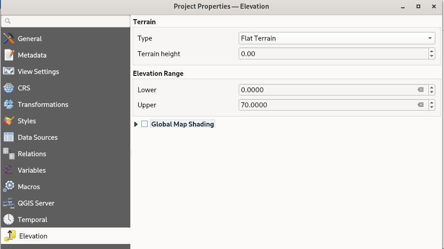Select the Styles paintbrush icon
The height and width of the screenshot is (249, 444).
pos(9,121)
